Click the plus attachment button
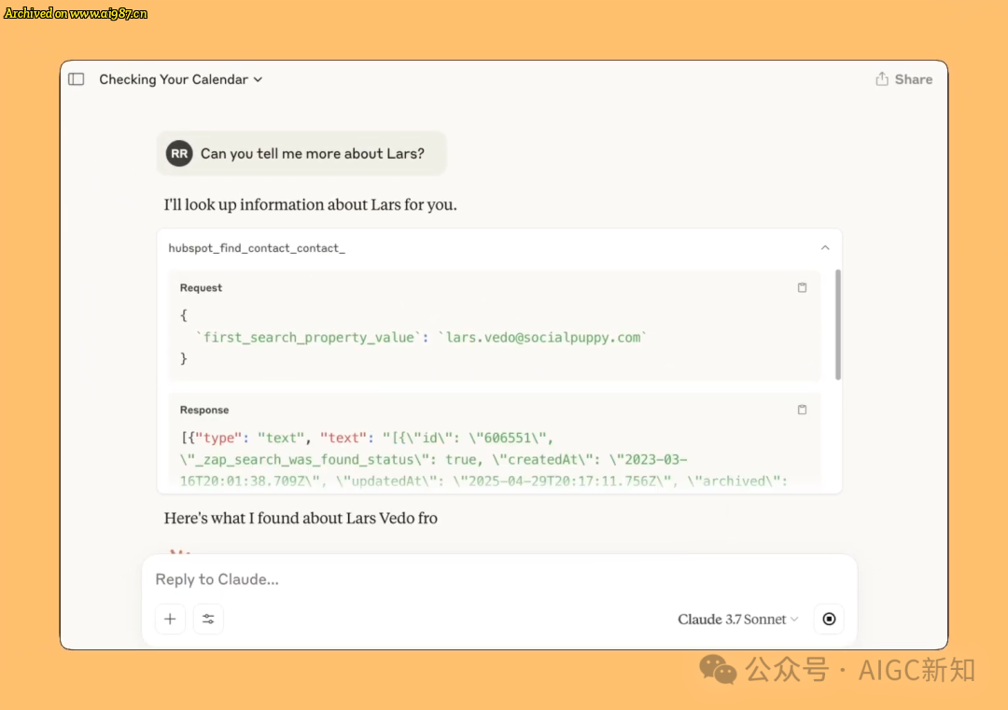1008x710 pixels. tap(171, 619)
